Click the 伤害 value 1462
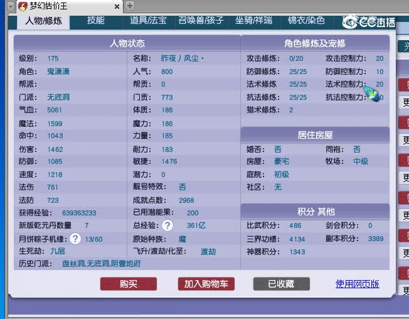409x319 pixels. pos(55,149)
